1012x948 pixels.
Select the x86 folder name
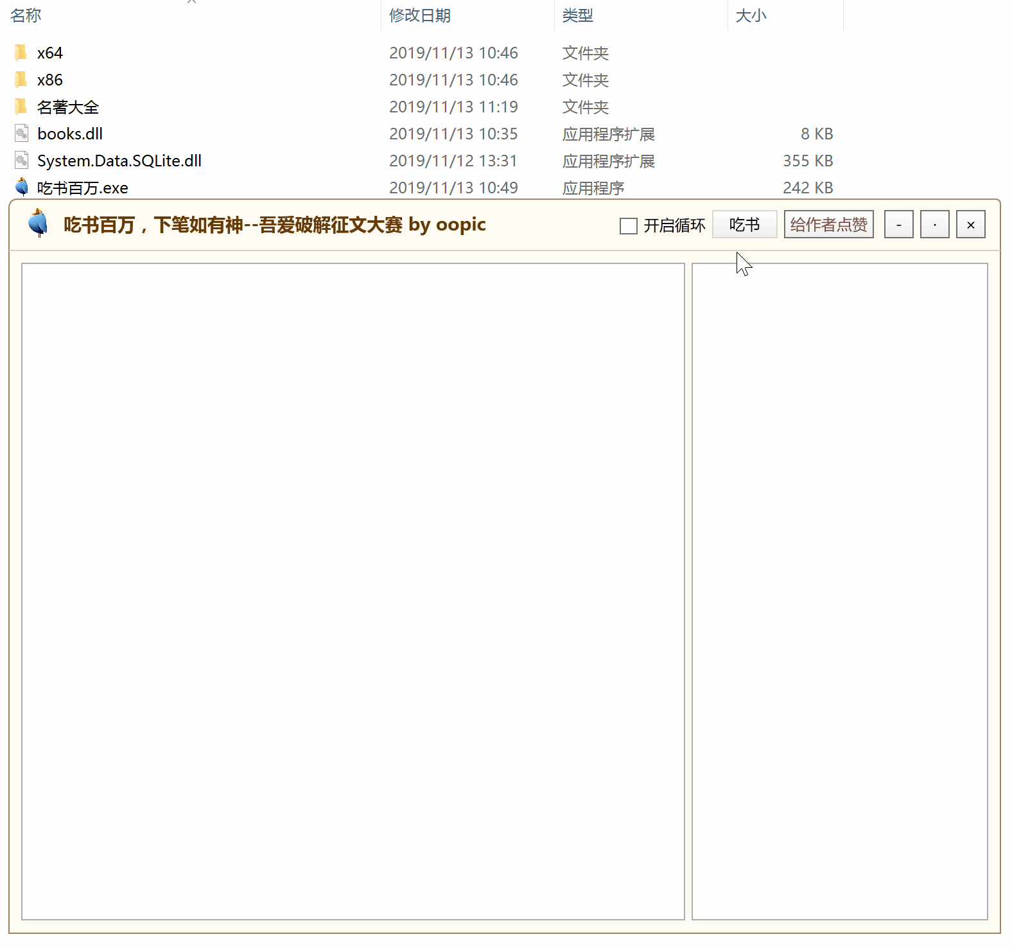tap(50, 80)
